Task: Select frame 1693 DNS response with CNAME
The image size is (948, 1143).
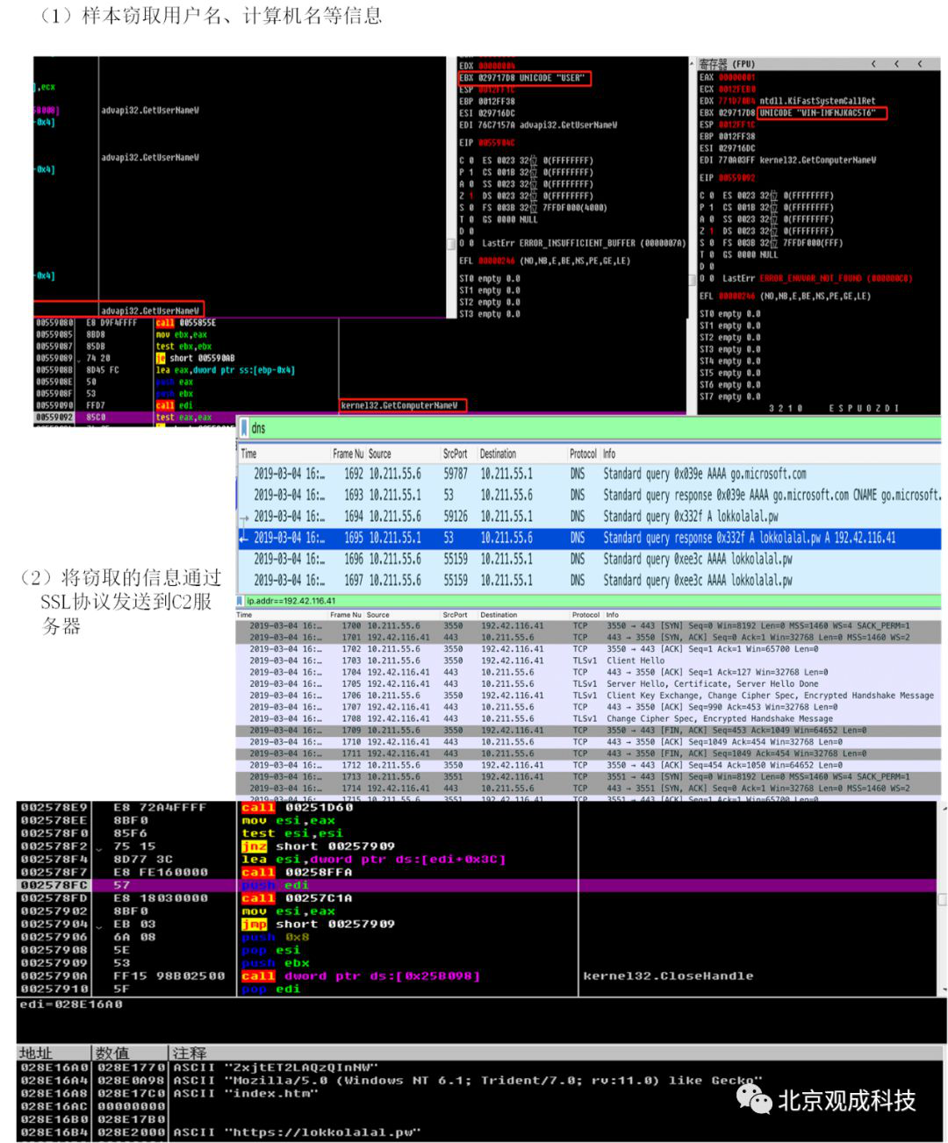Action: (x=590, y=495)
